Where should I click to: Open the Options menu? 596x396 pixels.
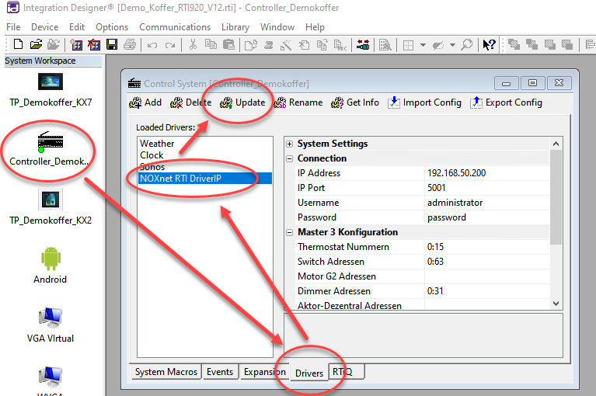point(112,27)
